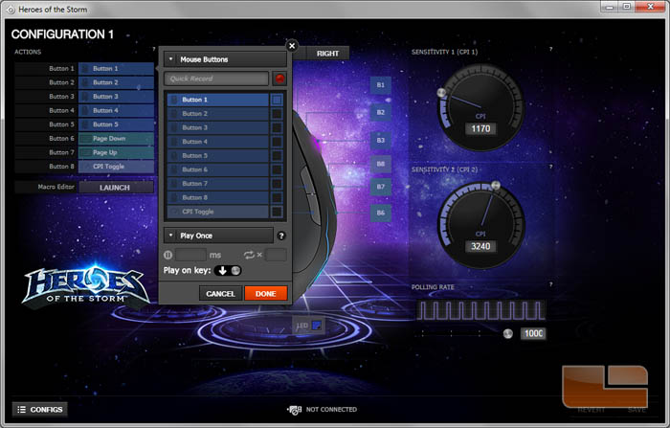Confirm the assignment with DONE
The width and height of the screenshot is (670, 428).
(266, 294)
